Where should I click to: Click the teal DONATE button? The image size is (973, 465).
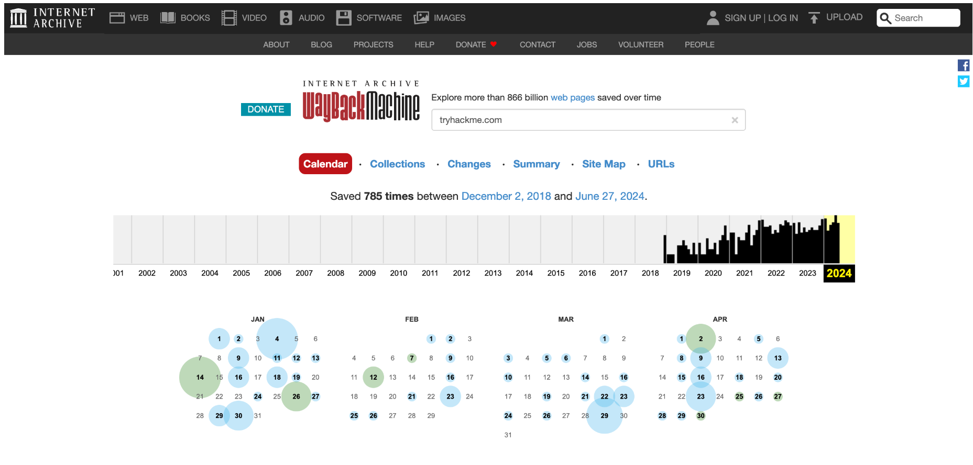266,109
